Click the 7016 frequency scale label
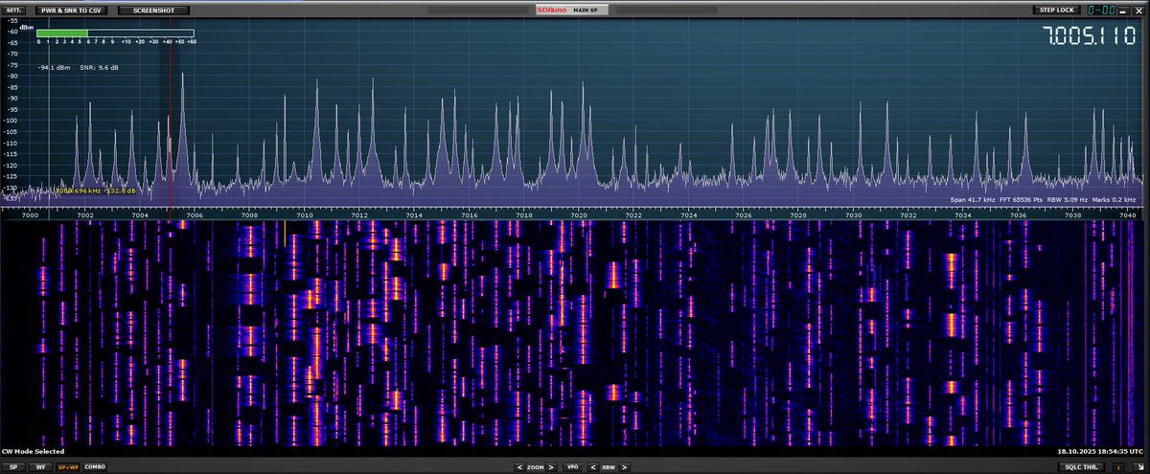Image resolution: width=1150 pixels, height=474 pixels. (469, 215)
